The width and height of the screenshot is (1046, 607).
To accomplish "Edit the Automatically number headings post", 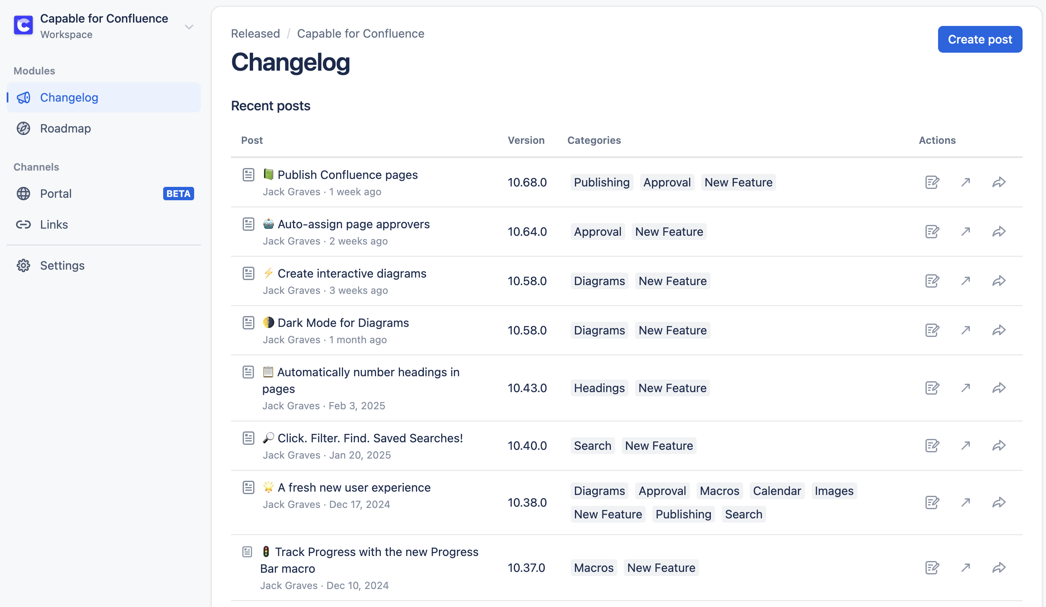I will (932, 388).
